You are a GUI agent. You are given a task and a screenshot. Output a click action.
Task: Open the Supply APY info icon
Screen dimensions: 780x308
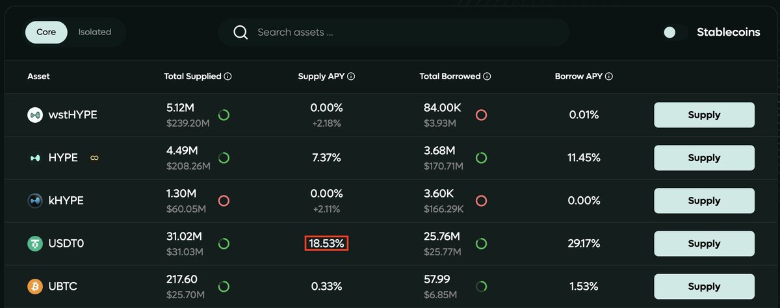pyautogui.click(x=351, y=76)
